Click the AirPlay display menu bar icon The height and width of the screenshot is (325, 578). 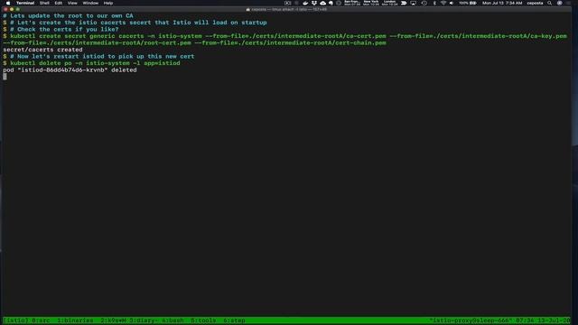click(x=414, y=3)
